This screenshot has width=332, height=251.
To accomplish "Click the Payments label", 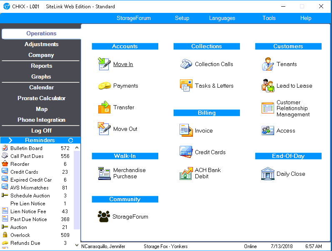I will tap(125, 86).
